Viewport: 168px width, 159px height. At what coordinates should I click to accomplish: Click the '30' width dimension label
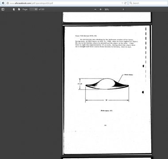(107, 100)
